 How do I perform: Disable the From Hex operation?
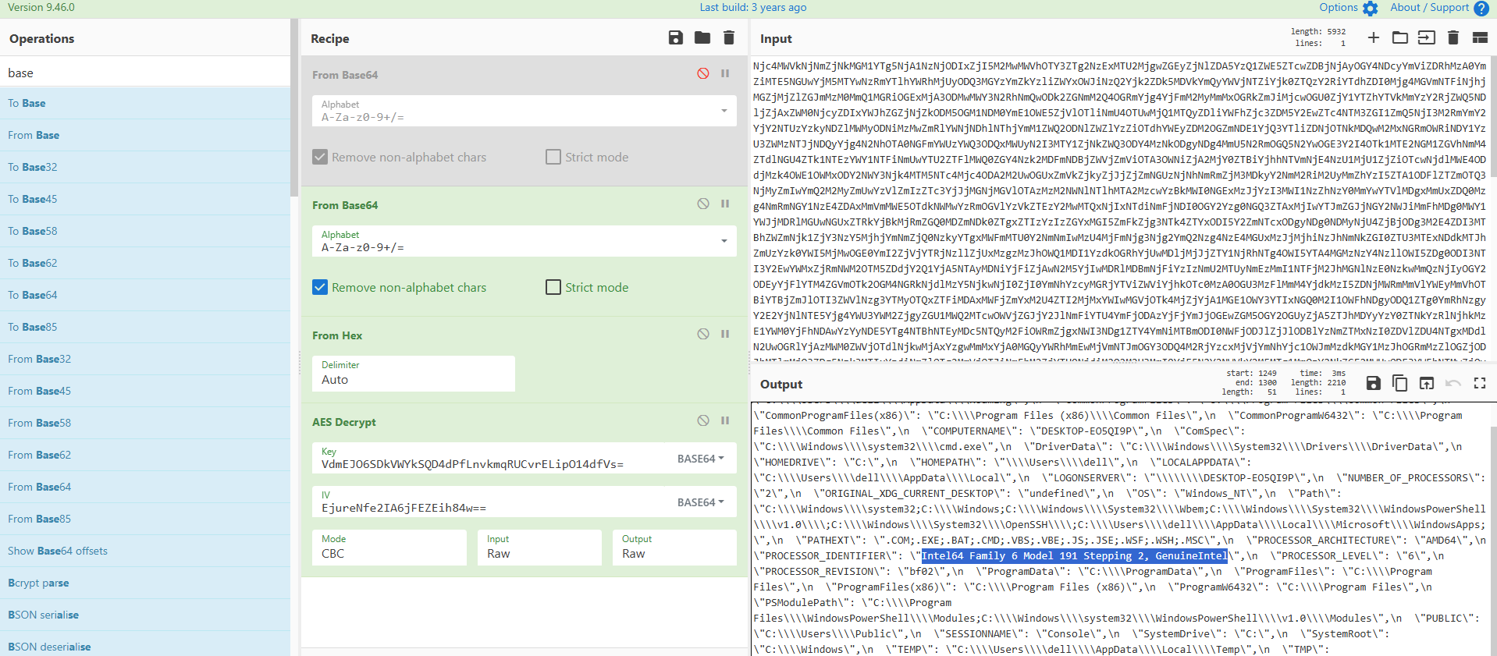pyautogui.click(x=703, y=334)
